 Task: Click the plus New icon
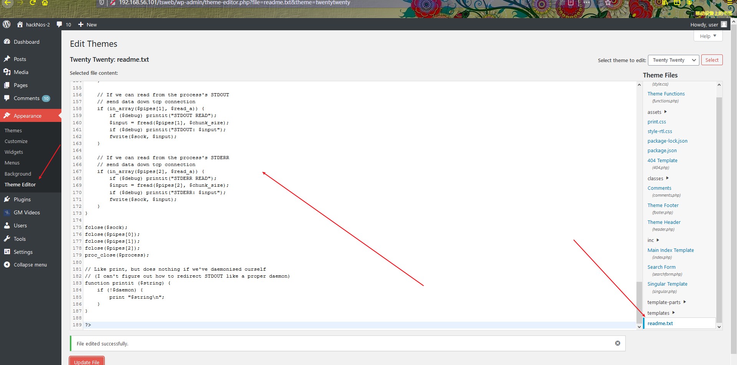point(81,25)
